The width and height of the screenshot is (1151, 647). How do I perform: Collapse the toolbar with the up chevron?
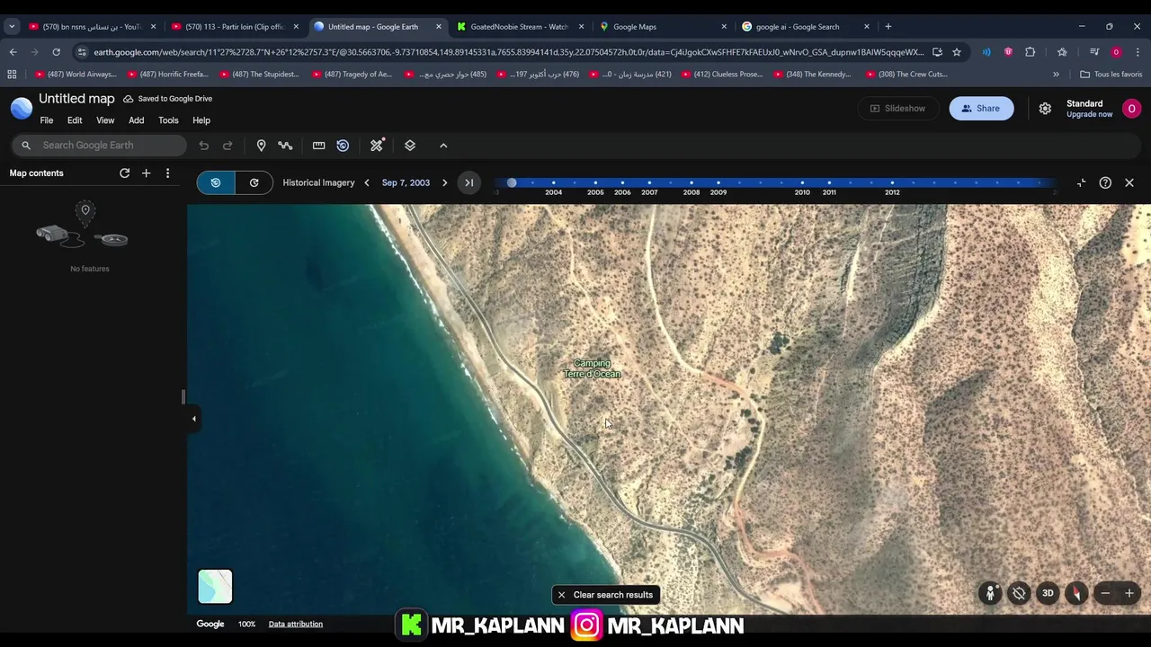443,146
